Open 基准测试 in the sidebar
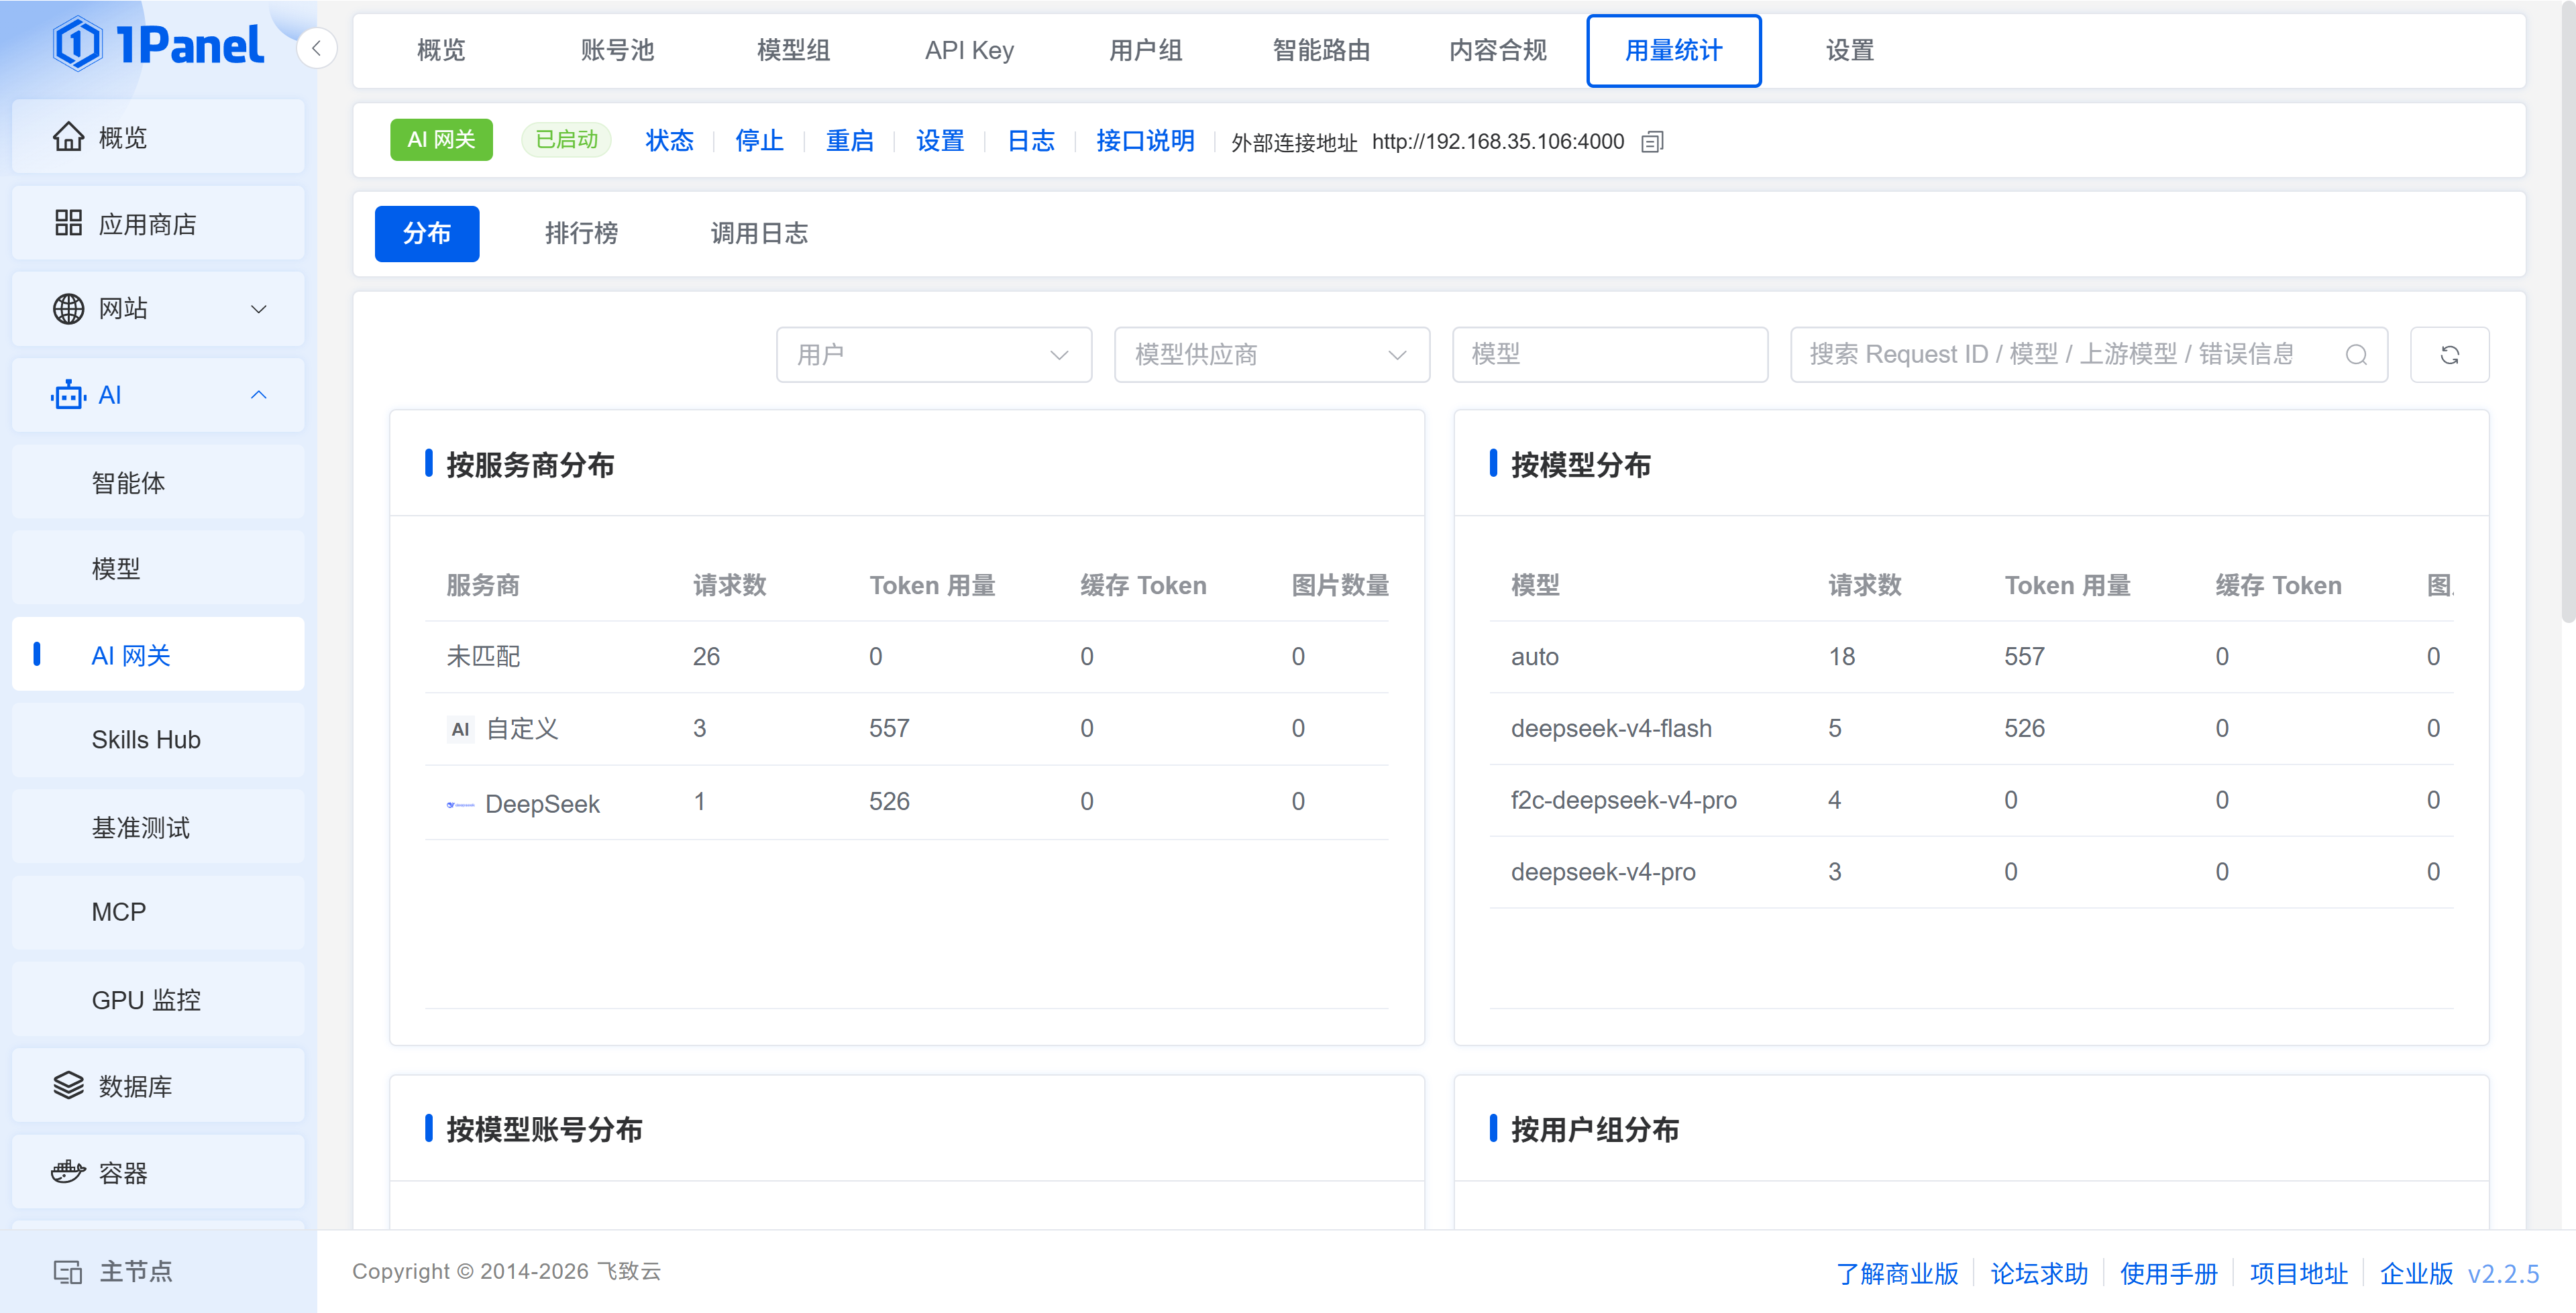Viewport: 2576px width, 1313px height. (x=158, y=827)
